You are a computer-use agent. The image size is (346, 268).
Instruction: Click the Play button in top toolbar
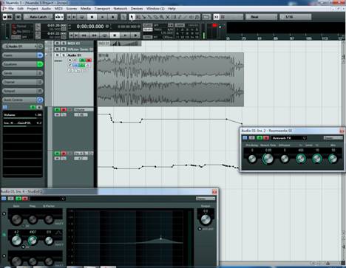(103, 17)
